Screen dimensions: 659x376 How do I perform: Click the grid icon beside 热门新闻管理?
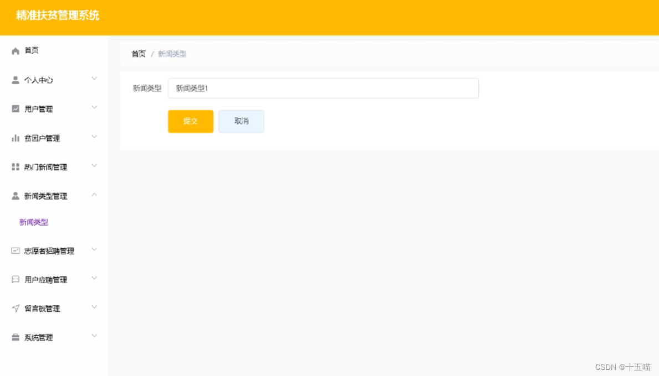pyautogui.click(x=16, y=167)
